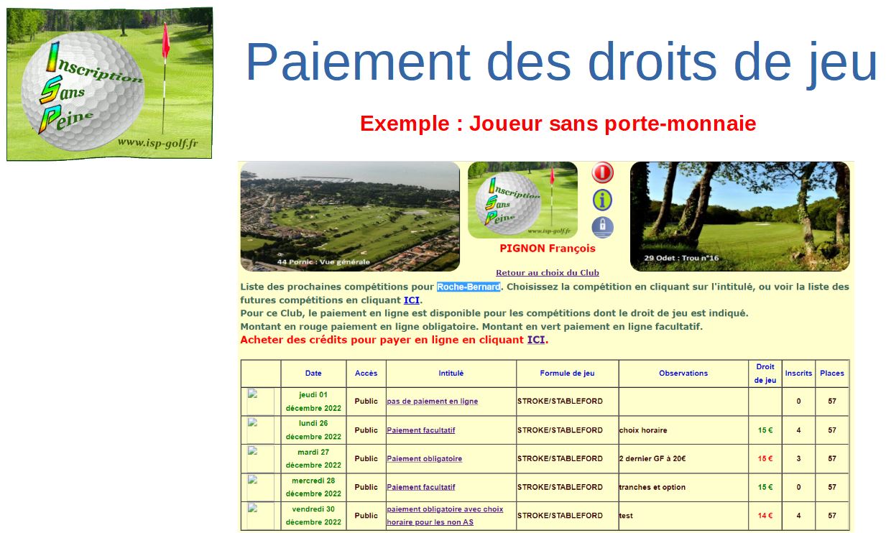Click the red power logout icon
Viewport: 886px width, 533px height.
[602, 172]
